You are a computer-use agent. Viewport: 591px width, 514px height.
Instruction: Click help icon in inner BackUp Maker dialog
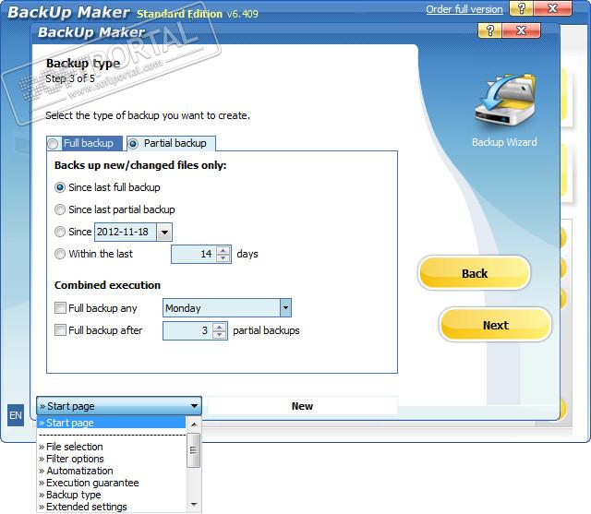[x=489, y=30]
